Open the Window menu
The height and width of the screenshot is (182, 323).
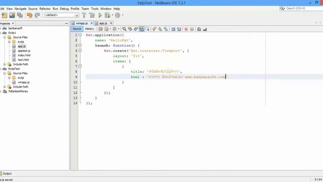(x=106, y=9)
